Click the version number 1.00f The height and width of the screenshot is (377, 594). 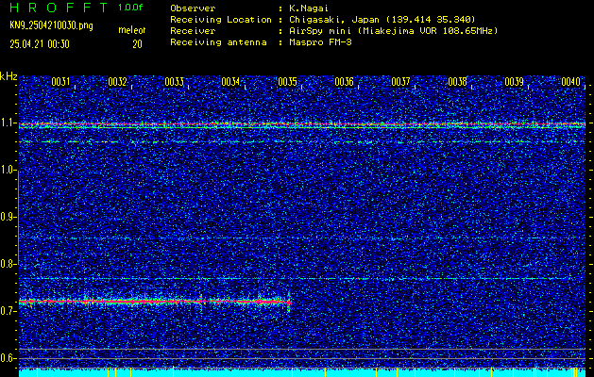[x=130, y=8]
